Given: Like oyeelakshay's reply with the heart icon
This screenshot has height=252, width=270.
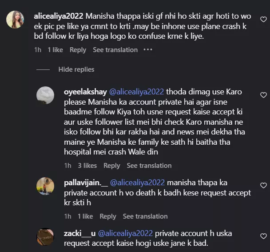Looking at the screenshot, I should (263, 95).
